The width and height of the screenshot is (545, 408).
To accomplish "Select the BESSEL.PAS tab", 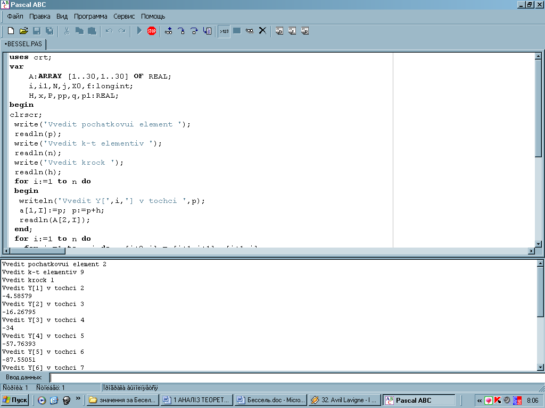I will [23, 44].
